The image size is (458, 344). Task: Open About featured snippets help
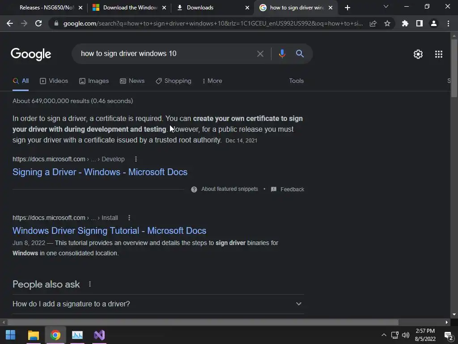pyautogui.click(x=194, y=189)
